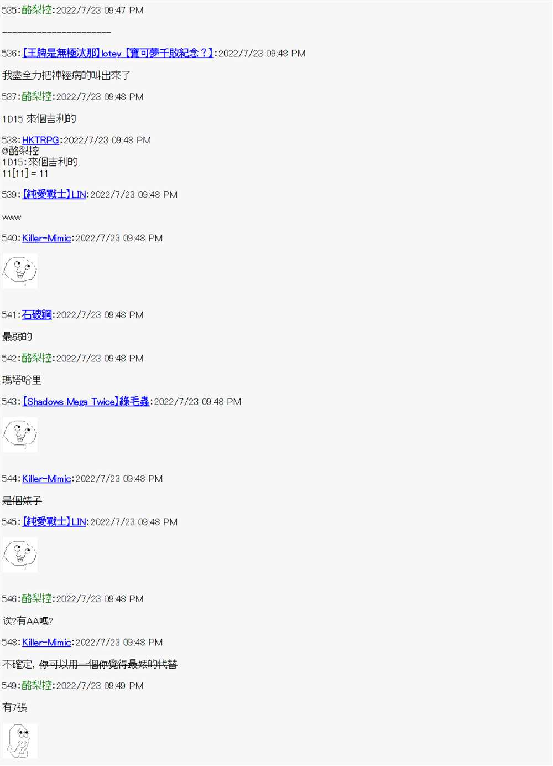Click the green 酷梨控 name in post 546

coord(37,598)
